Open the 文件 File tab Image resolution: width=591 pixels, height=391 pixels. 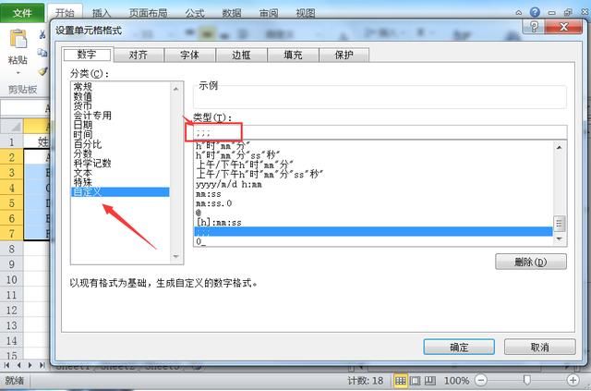pos(22,13)
